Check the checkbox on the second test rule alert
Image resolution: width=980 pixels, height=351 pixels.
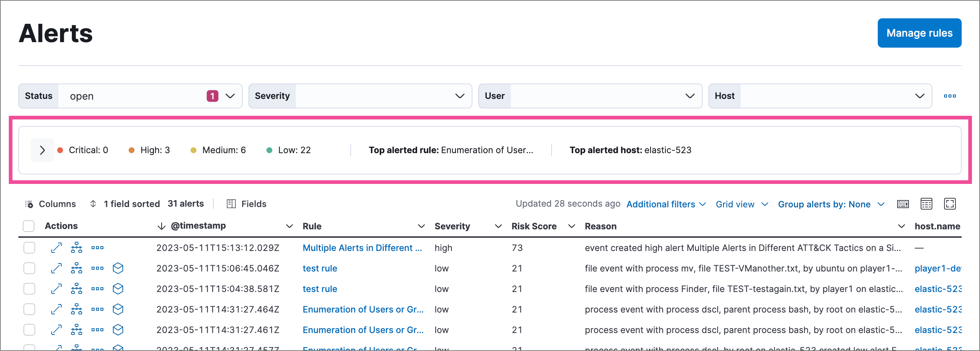[29, 289]
